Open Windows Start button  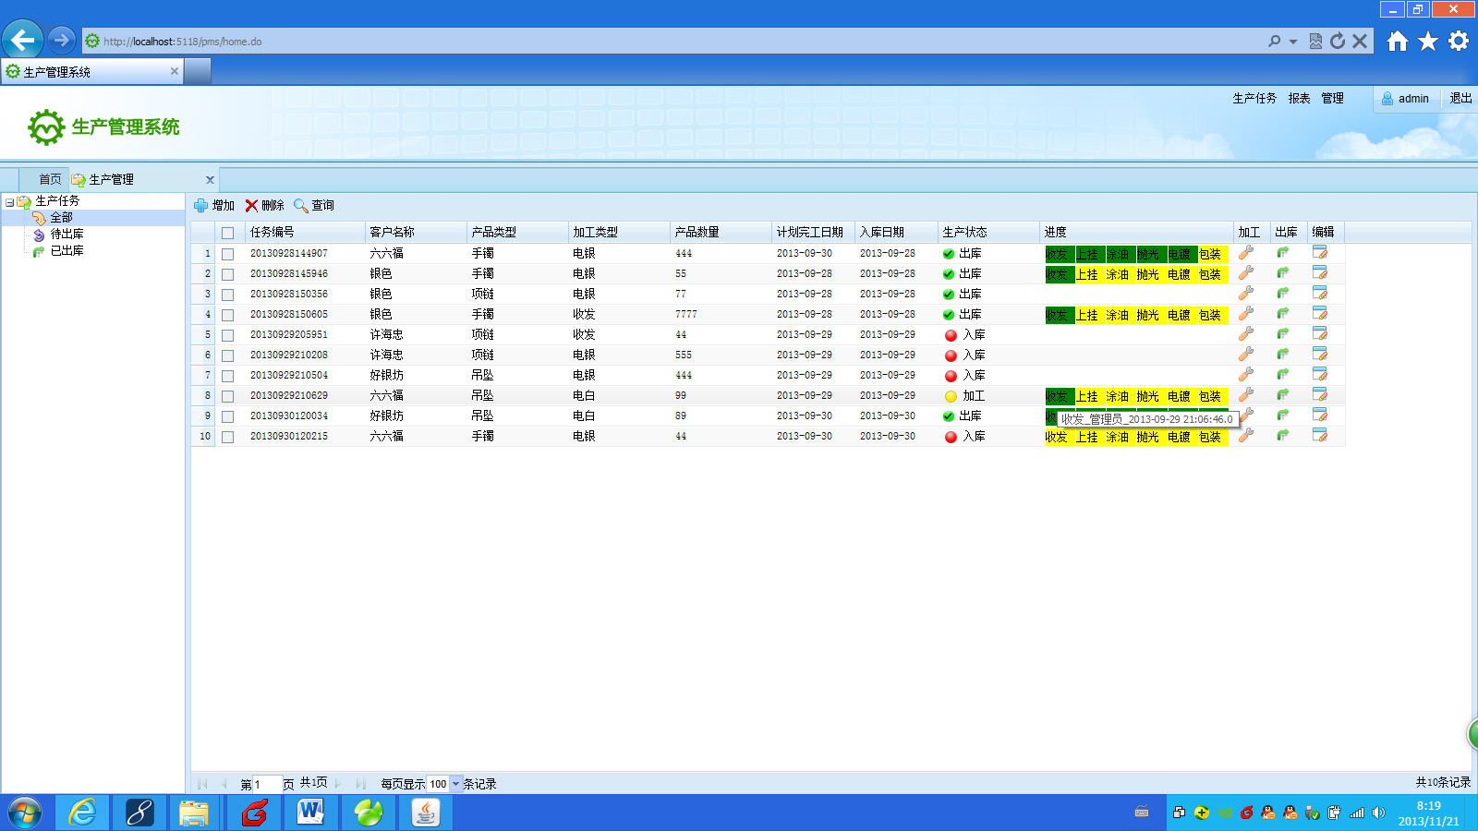(x=25, y=813)
